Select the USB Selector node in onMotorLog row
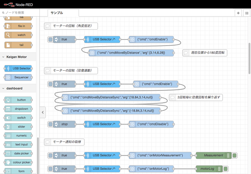This screenshot has width=251, height=174. (102, 169)
